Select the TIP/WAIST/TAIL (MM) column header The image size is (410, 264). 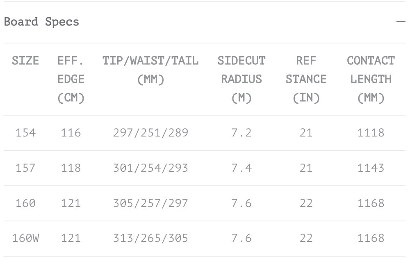click(x=150, y=70)
